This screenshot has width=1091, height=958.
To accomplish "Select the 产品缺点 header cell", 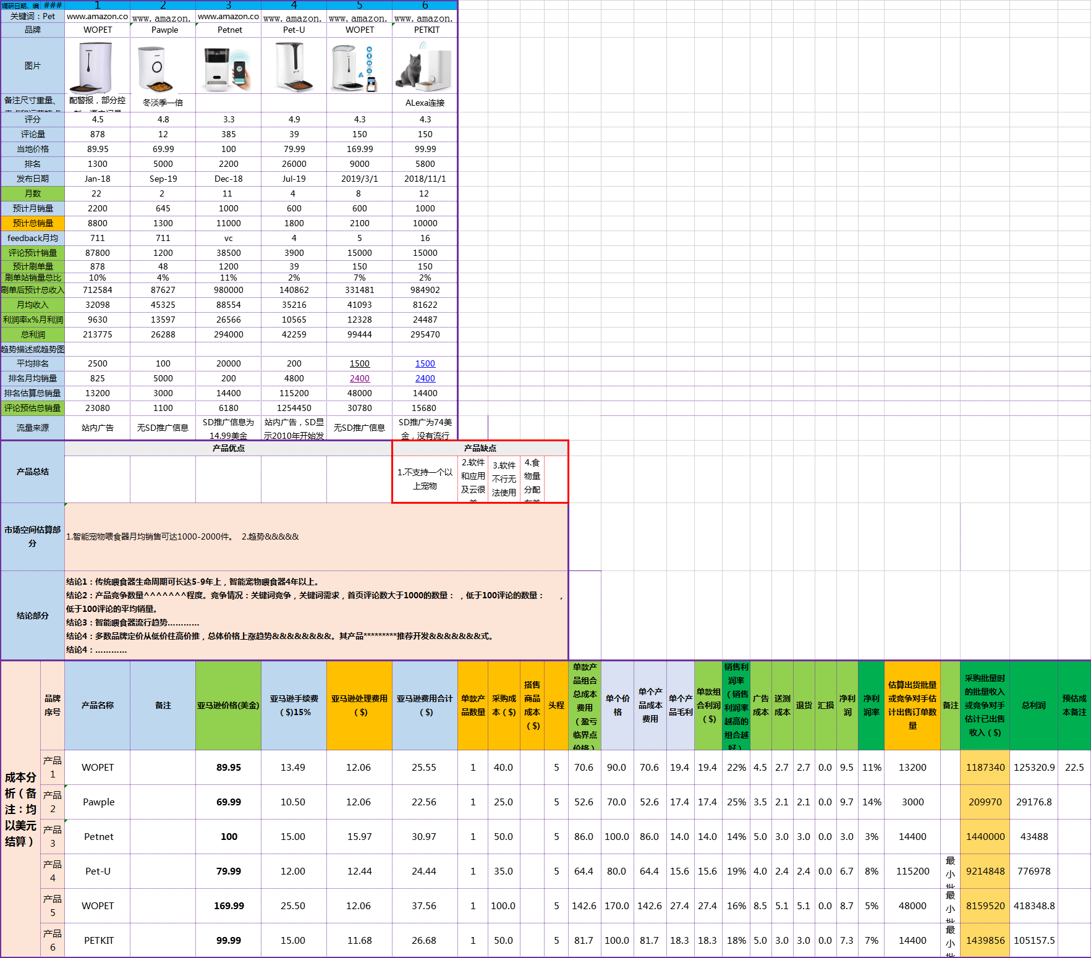I will click(x=480, y=448).
